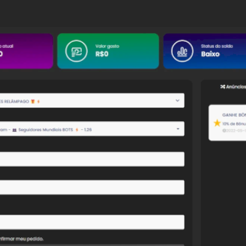Screen dimensions: 246x246
Task: Click the Status do saldo label
Action: [217, 46]
